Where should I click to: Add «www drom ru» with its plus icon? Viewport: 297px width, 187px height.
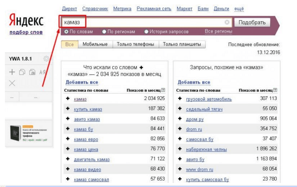[180, 169]
